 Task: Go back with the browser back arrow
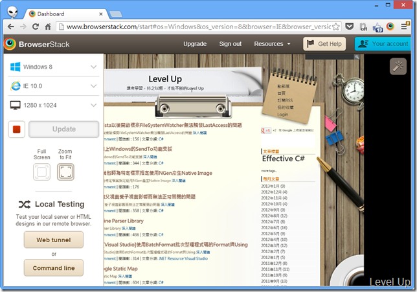pyautogui.click(x=11, y=27)
